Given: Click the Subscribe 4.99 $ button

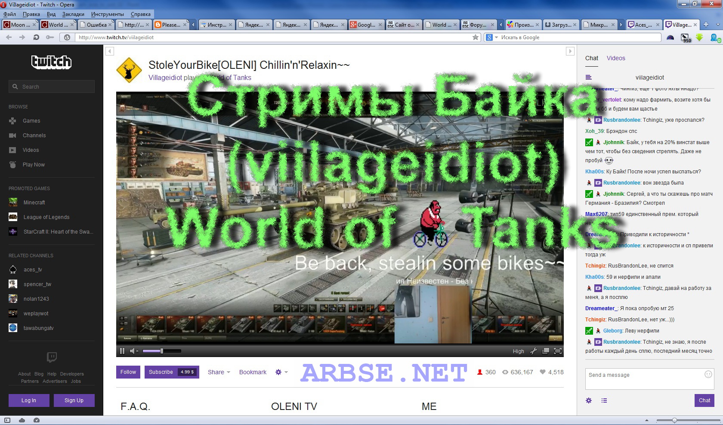Looking at the screenshot, I should point(172,372).
